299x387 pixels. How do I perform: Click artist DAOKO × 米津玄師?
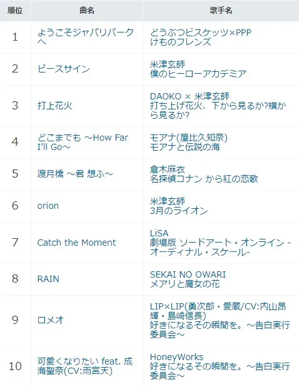coord(190,96)
